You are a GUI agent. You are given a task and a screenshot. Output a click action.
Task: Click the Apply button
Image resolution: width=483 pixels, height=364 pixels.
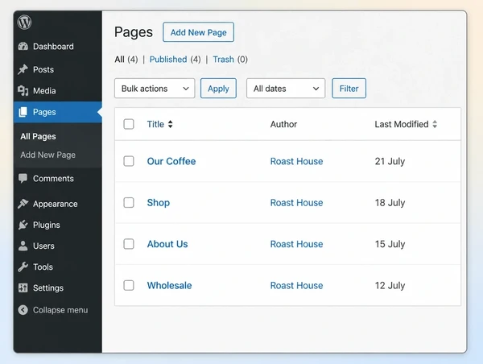[x=218, y=89]
